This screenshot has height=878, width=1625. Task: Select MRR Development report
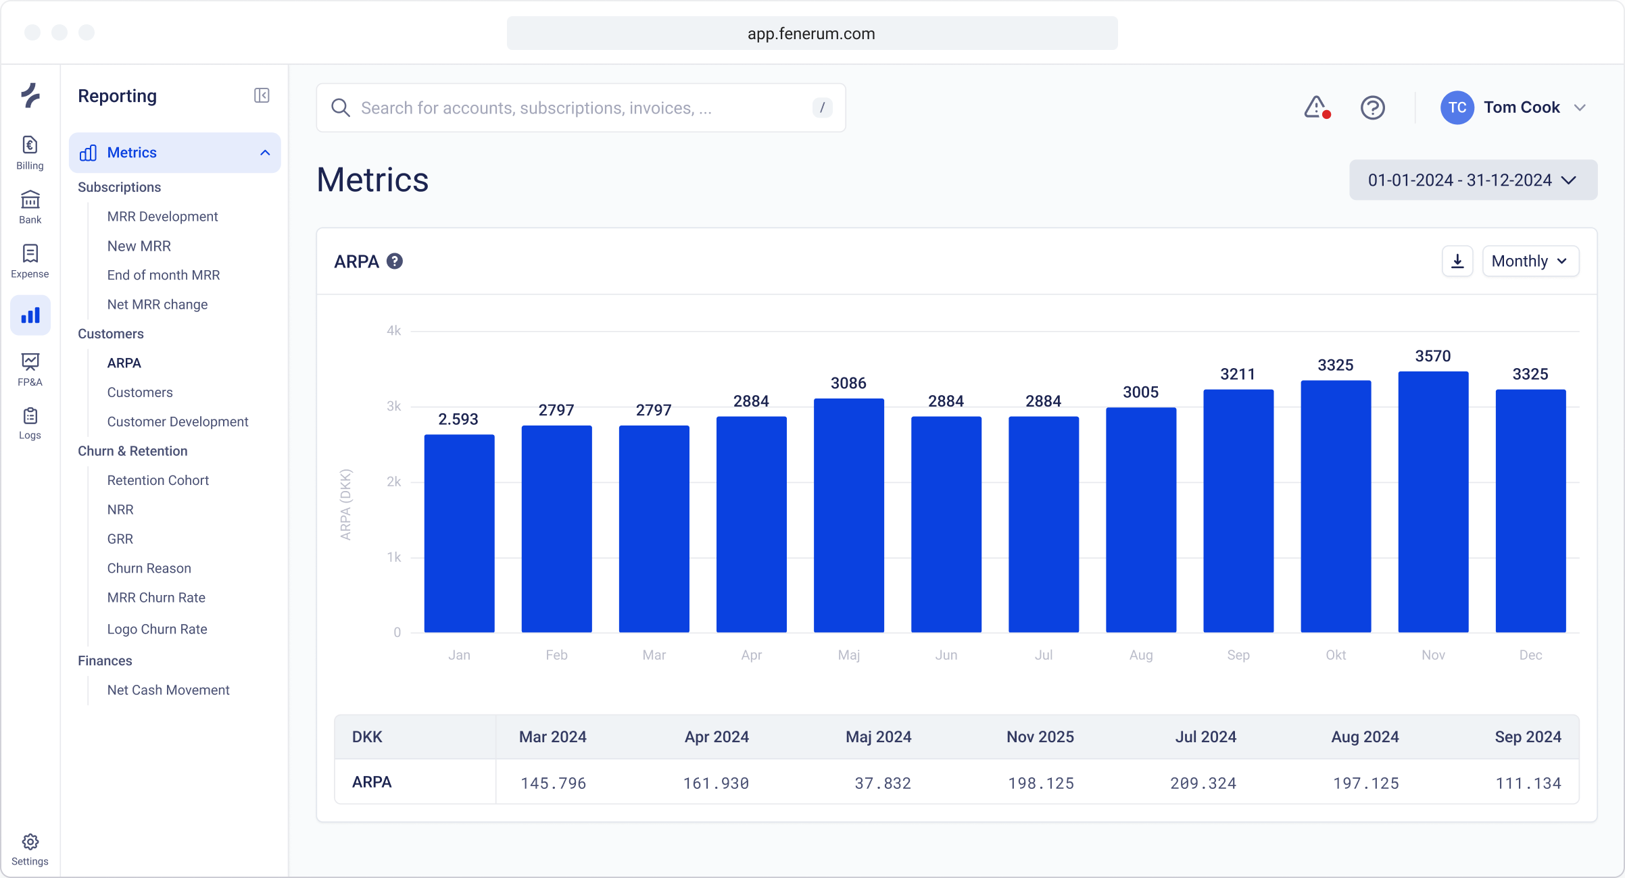pos(162,216)
